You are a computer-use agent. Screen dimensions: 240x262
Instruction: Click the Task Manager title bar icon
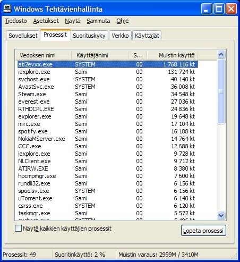[7, 9]
